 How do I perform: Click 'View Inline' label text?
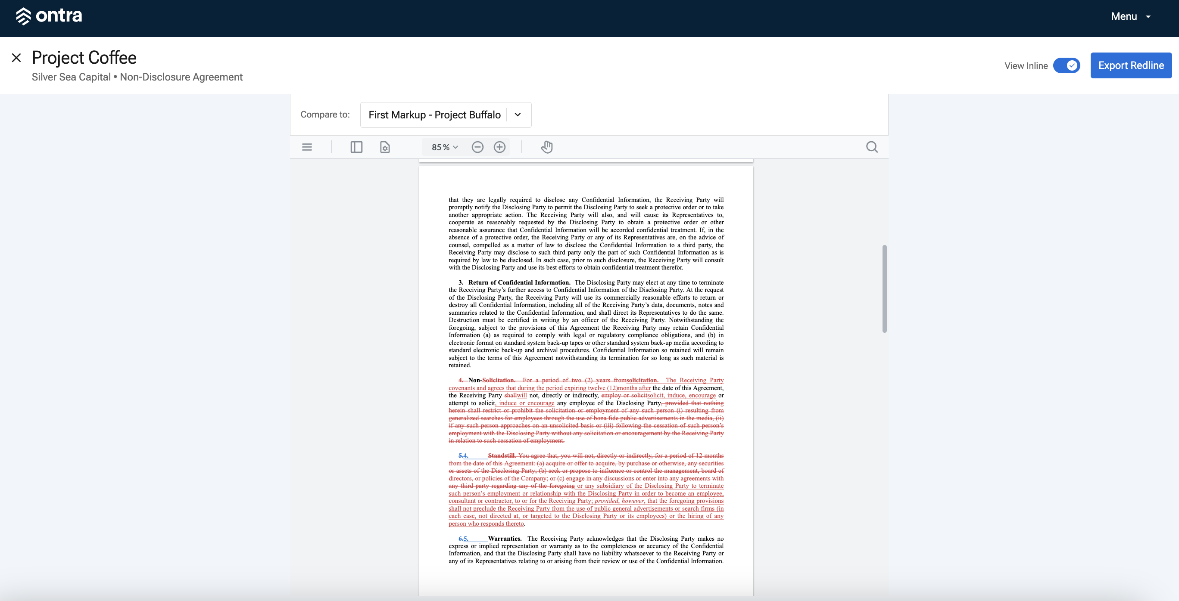pos(1026,66)
